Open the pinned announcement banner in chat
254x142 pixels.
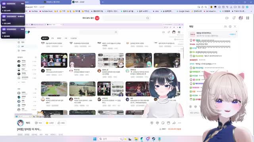(213, 34)
